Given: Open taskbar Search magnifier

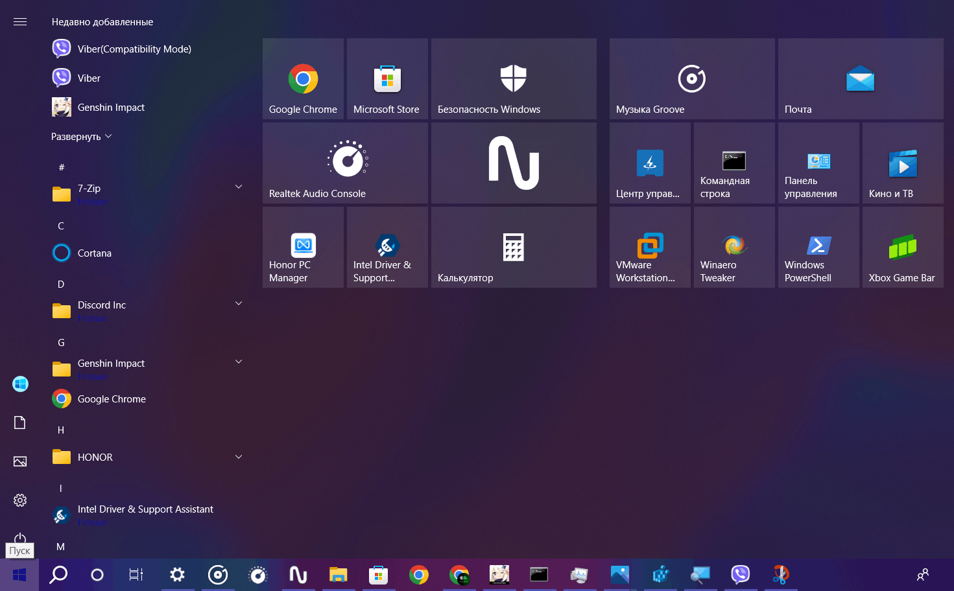Looking at the screenshot, I should (x=58, y=575).
